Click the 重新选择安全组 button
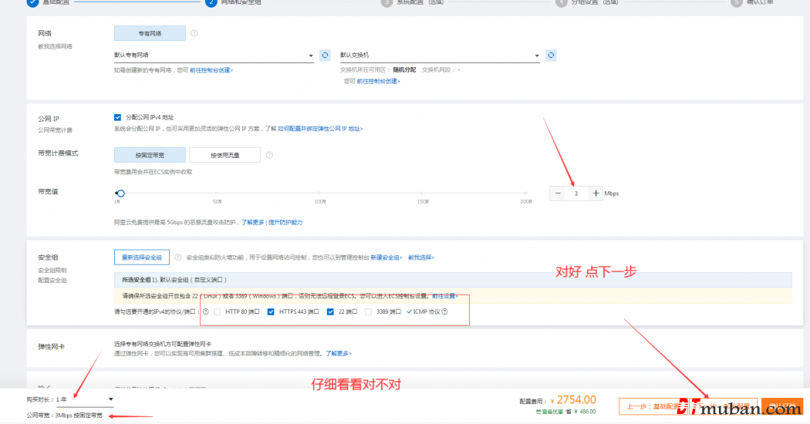 (x=141, y=257)
